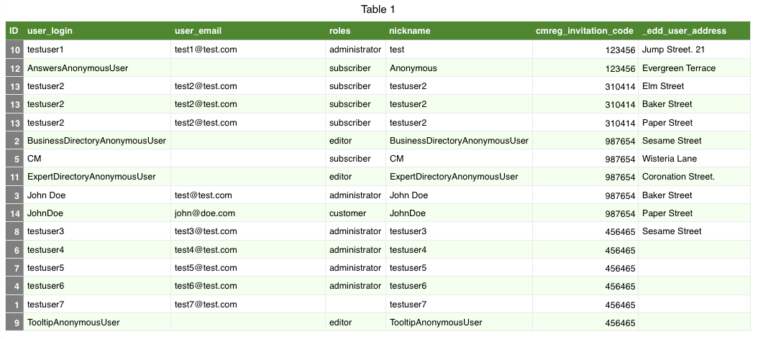Click the "Coronation Street." address cell
The image size is (758, 339).
pyautogui.click(x=678, y=177)
